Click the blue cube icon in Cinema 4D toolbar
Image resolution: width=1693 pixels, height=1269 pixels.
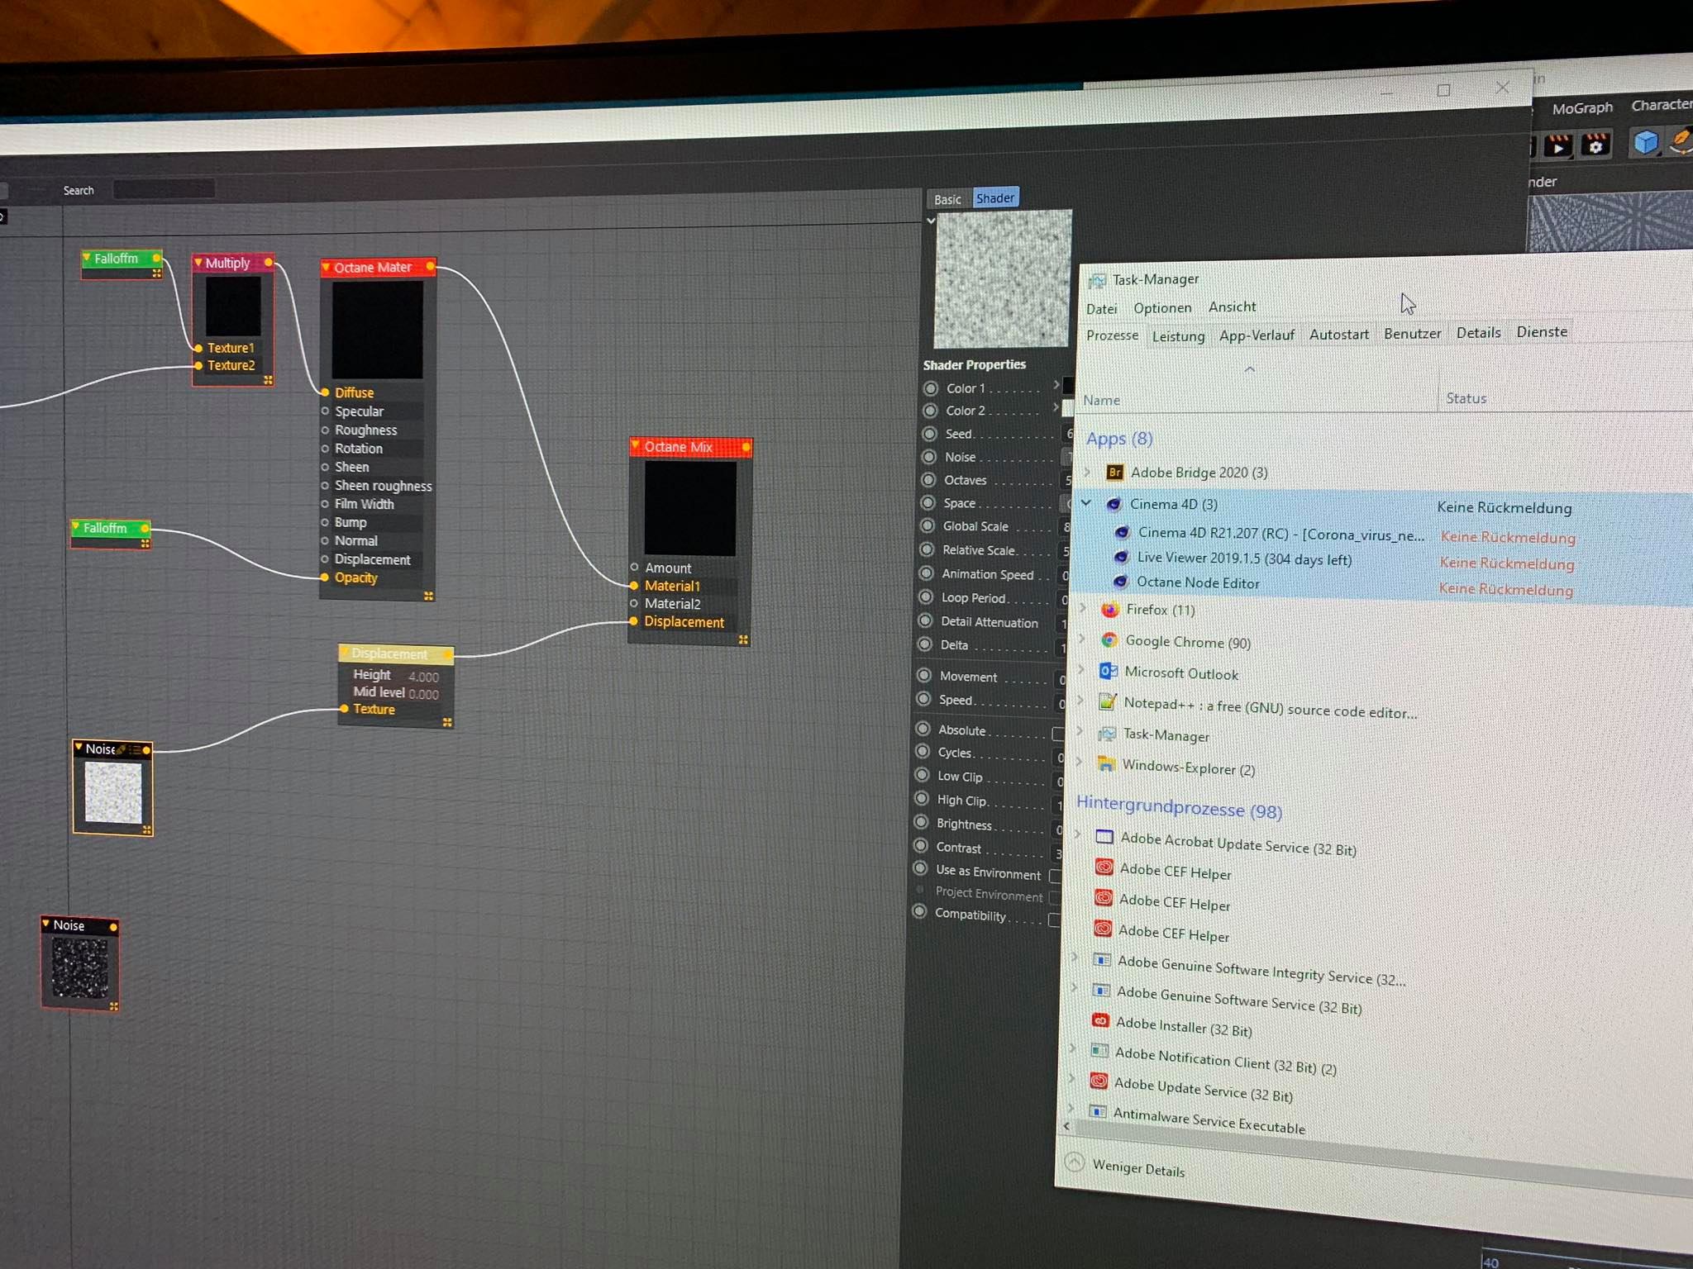pos(1645,143)
